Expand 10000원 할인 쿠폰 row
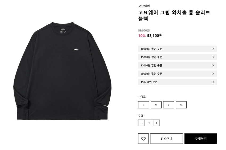Screen dimensions: 226x150 click(178, 49)
